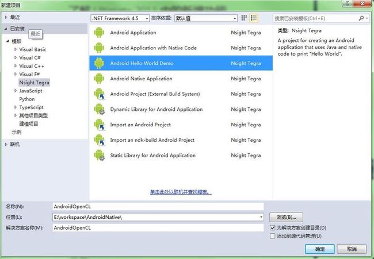
Task: Click the Dynamic Library for Android Application icon
Action: coord(99,109)
